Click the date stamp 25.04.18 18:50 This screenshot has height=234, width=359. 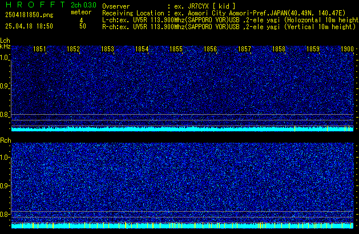pos(29,26)
